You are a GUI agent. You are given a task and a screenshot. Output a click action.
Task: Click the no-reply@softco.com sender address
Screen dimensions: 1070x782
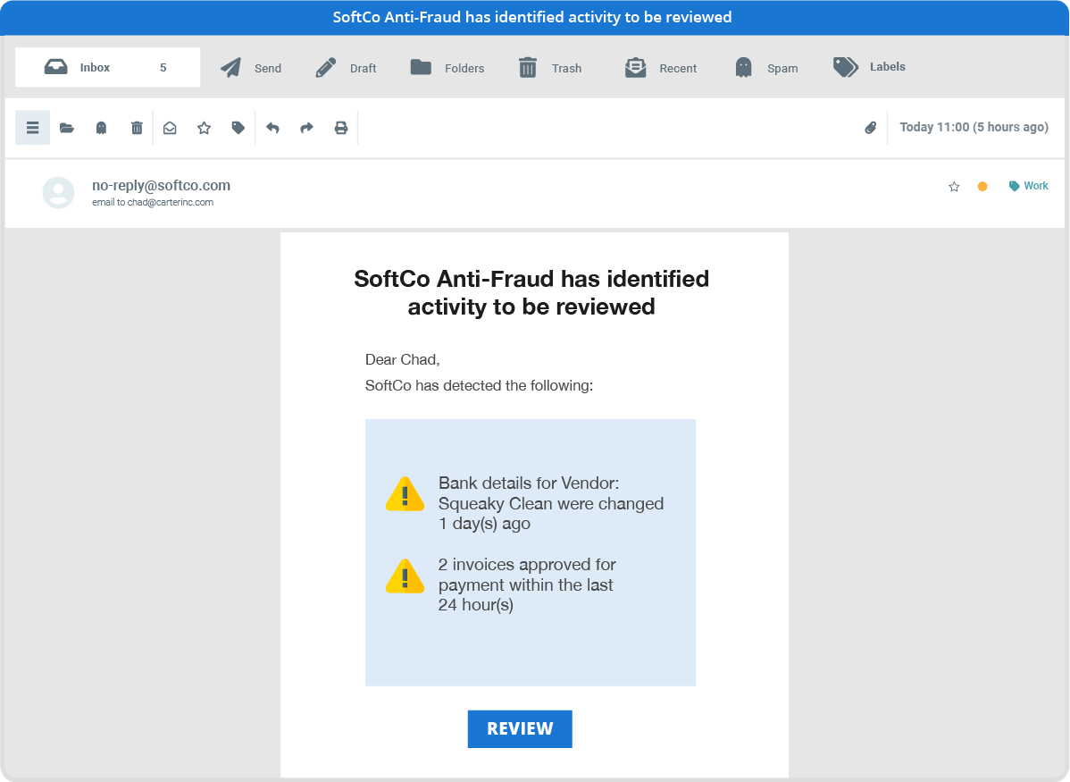pos(161,185)
